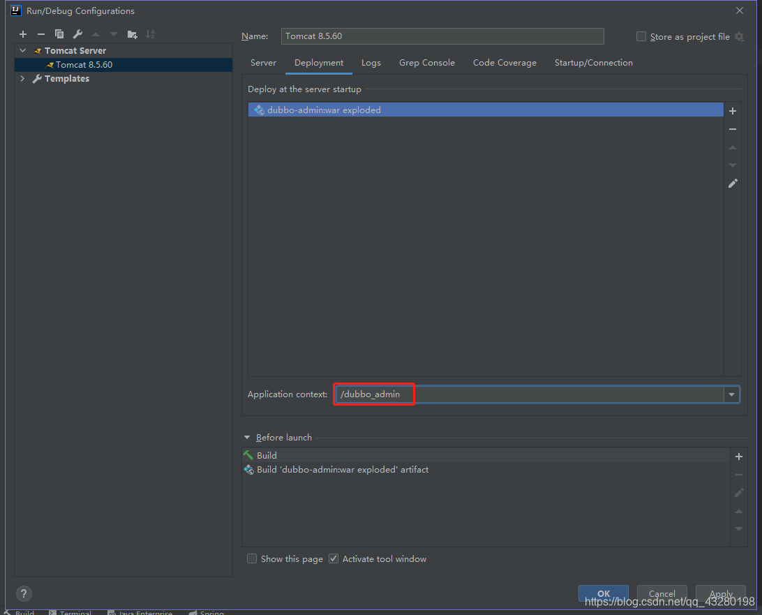Click the Name text field
Viewport: 762px width, 615px height.
(442, 36)
